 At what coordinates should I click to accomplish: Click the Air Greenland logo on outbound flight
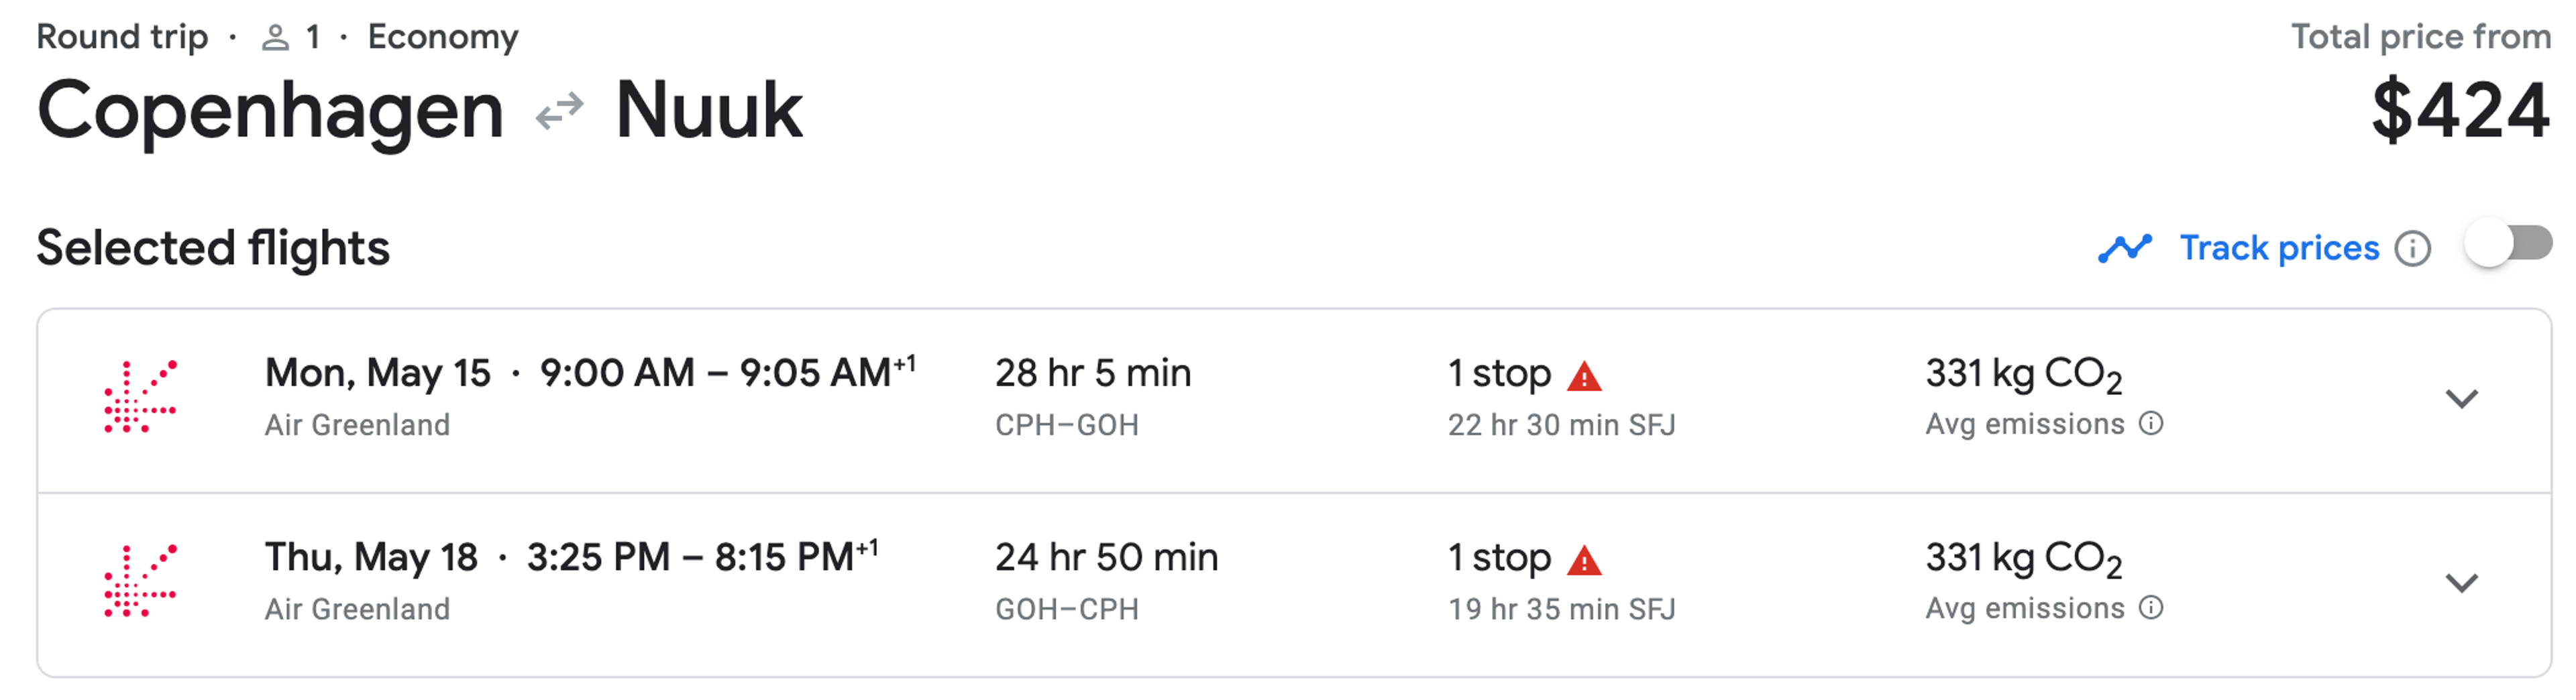coord(140,397)
